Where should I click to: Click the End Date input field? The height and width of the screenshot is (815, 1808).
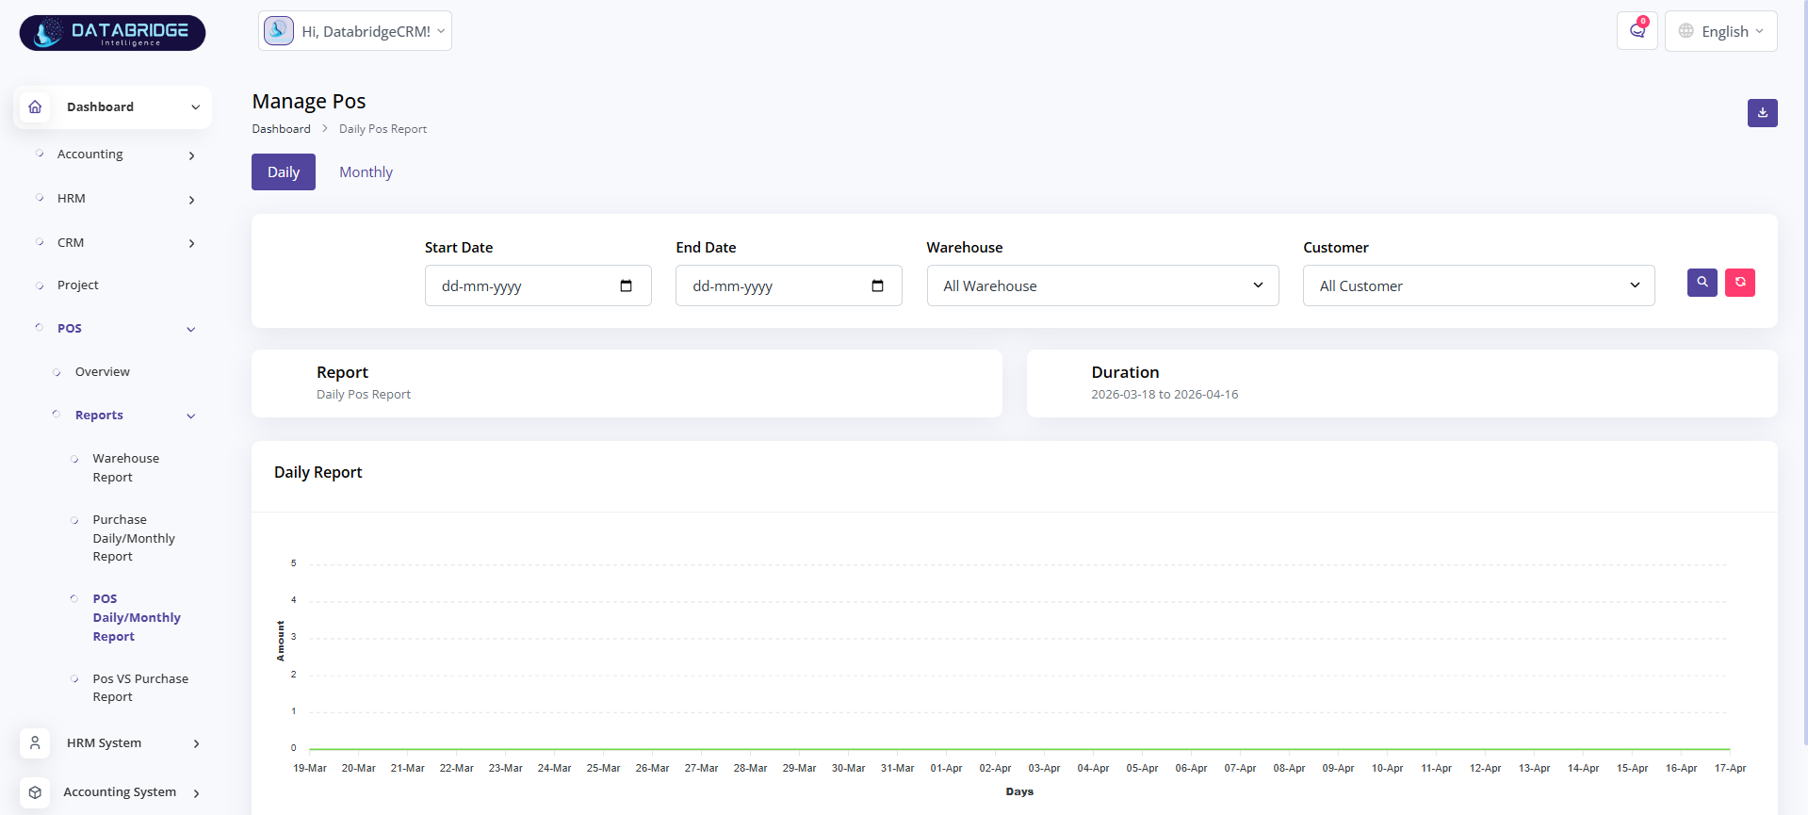[x=789, y=285]
